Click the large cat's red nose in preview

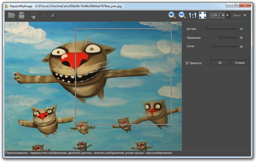[x=74, y=60]
